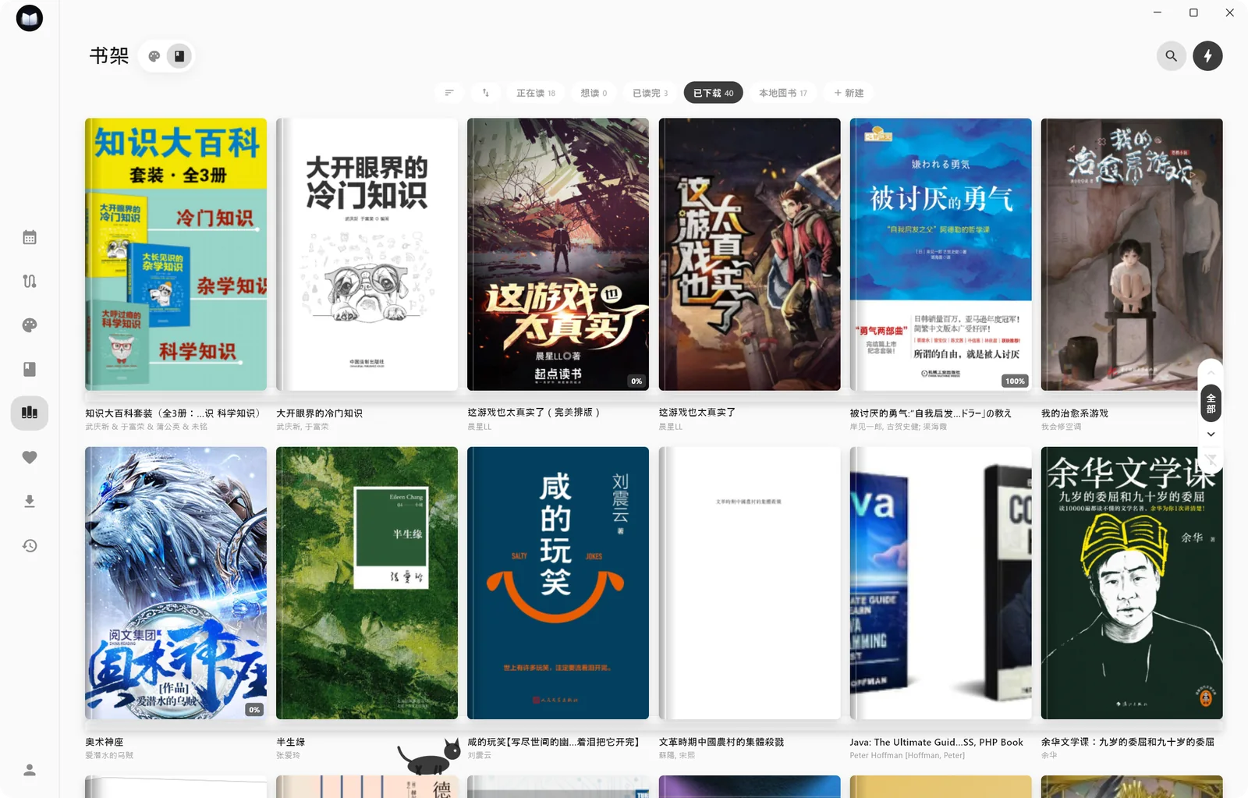Open the 咸的玩笑 book cover

click(558, 583)
